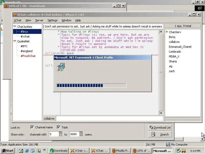Select user Lombrads in user list
Image resolution: width=205 pixels, height=154 pixels.
coord(175,52)
